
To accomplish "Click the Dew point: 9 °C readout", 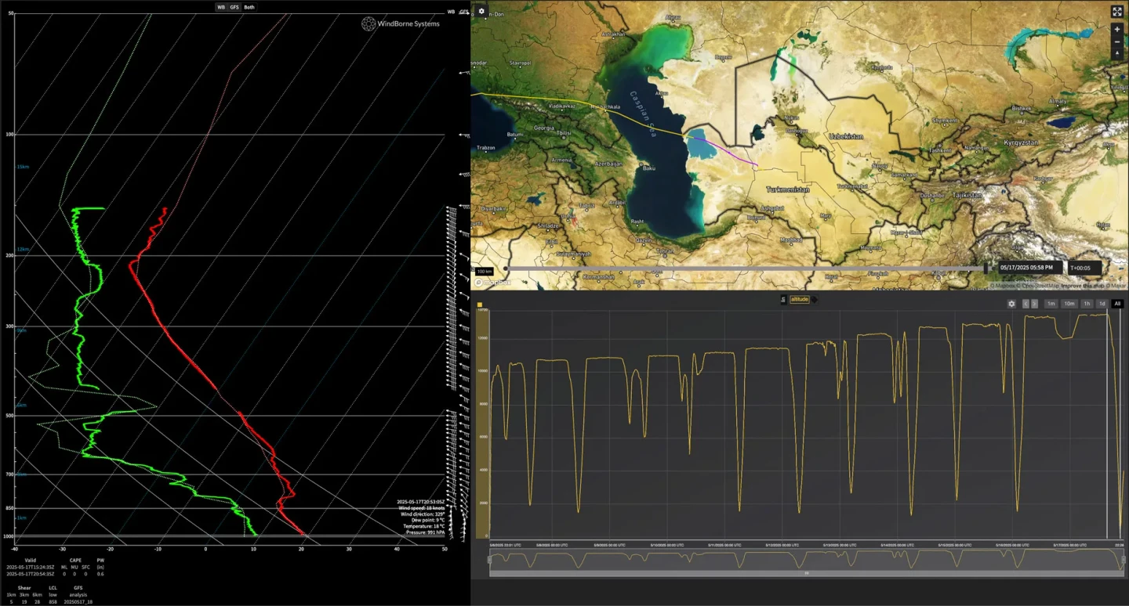I will point(428,520).
